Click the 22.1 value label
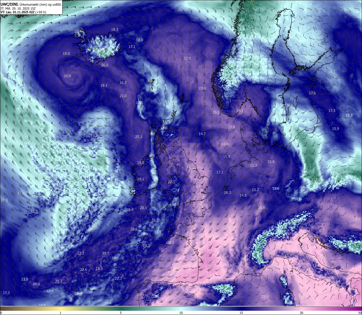The width and height of the screenshot is (362, 315). 171,182
